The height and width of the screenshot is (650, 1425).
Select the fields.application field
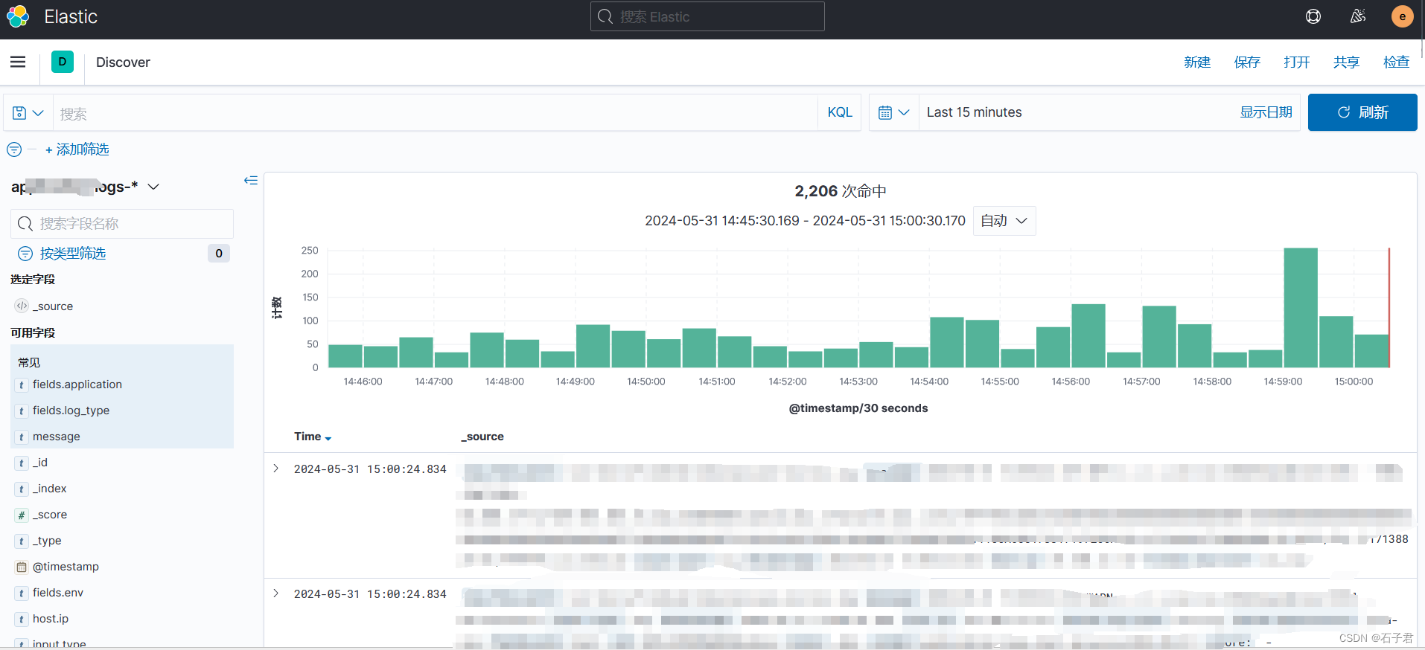click(77, 384)
